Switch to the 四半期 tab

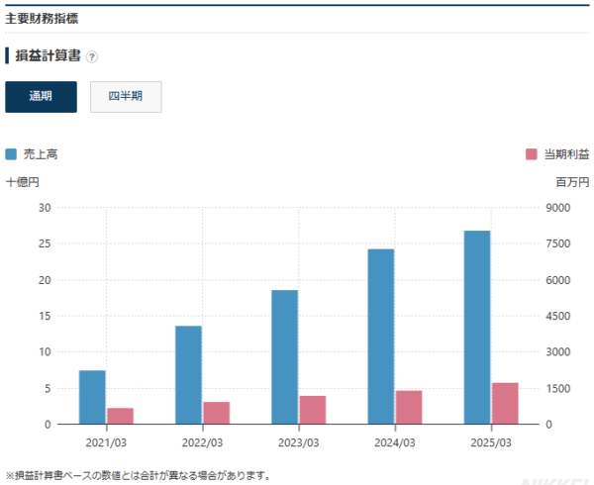tap(126, 97)
